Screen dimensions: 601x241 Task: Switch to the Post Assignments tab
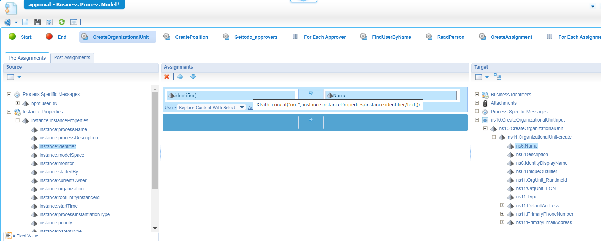[x=72, y=58]
